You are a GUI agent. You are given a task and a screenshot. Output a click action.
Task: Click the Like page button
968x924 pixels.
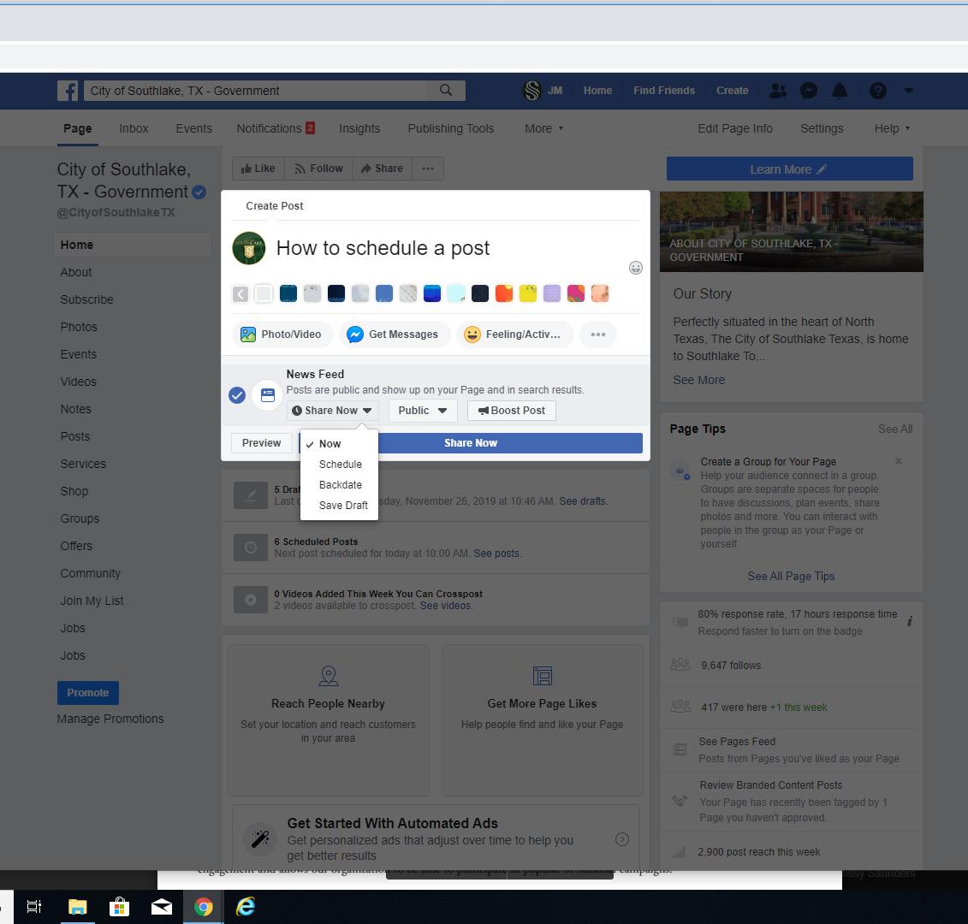(258, 169)
